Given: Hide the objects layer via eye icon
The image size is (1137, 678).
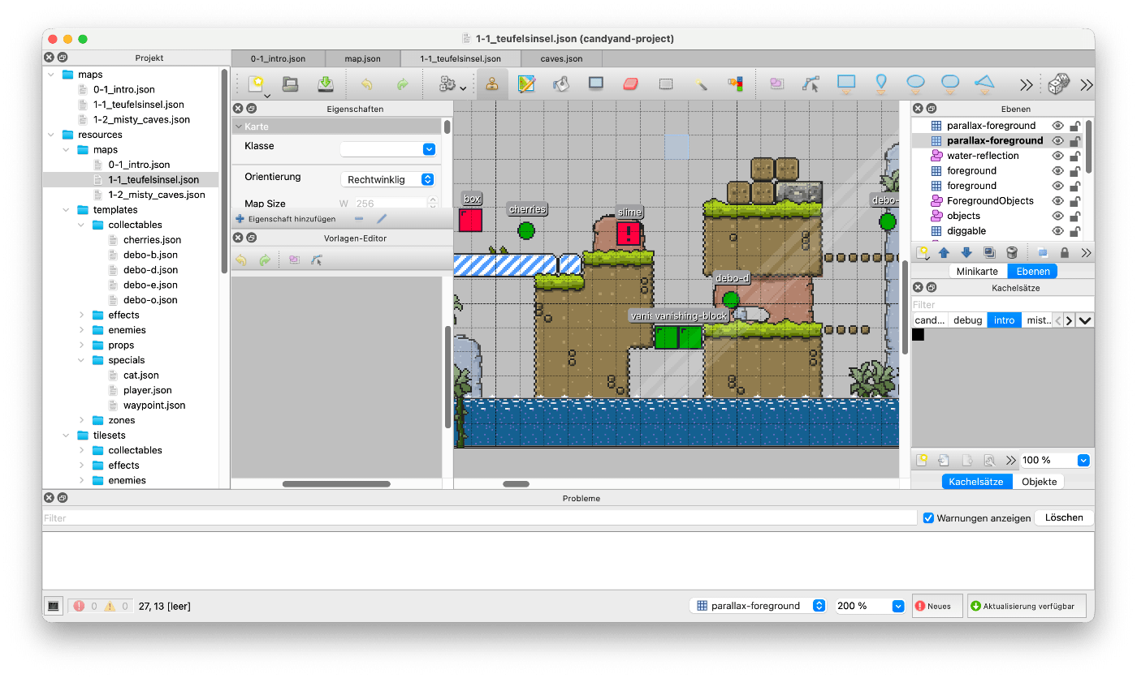Looking at the screenshot, I should point(1057,216).
